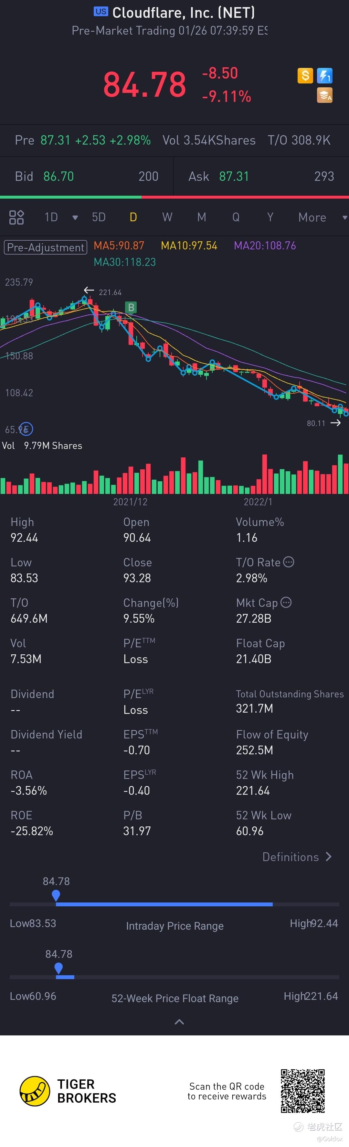This screenshot has height=1147, width=349.
Task: Open the Definitions link
Action: [297, 857]
